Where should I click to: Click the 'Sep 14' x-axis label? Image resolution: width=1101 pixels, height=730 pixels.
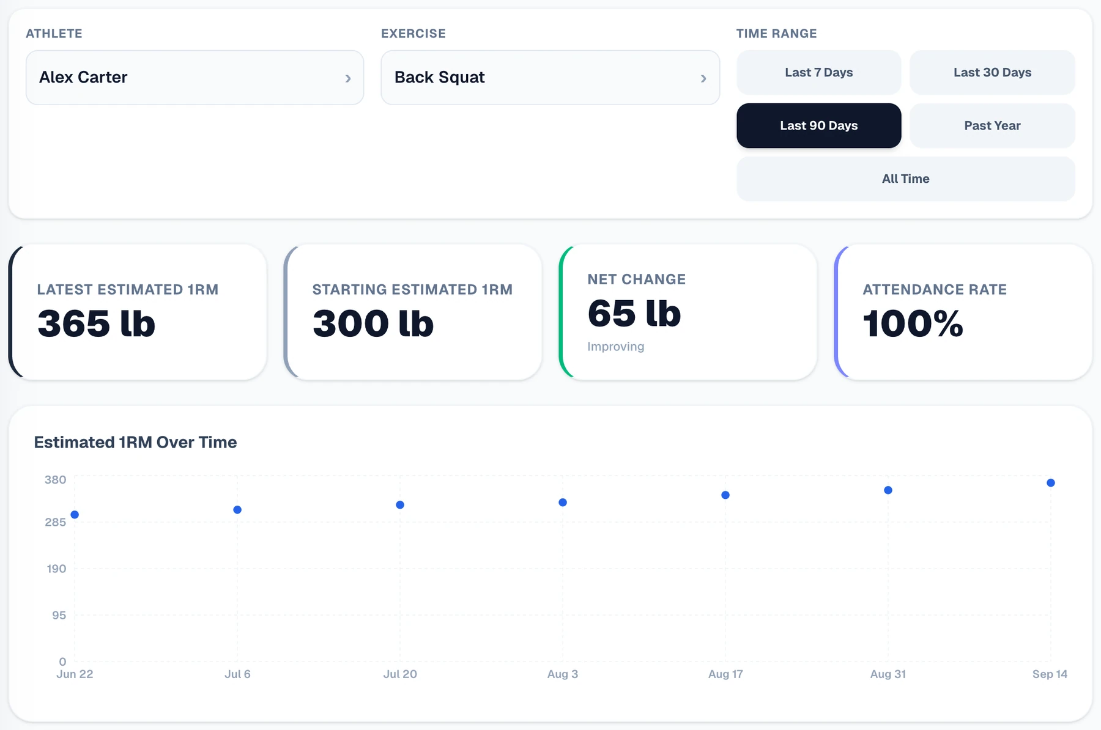pos(1050,674)
